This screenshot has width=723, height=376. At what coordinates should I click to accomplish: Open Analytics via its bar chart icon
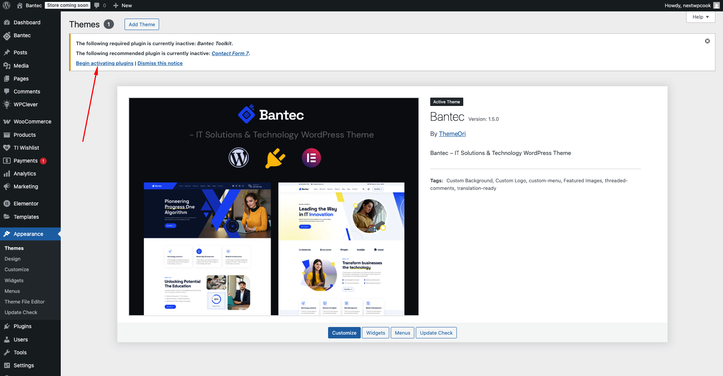(7, 174)
